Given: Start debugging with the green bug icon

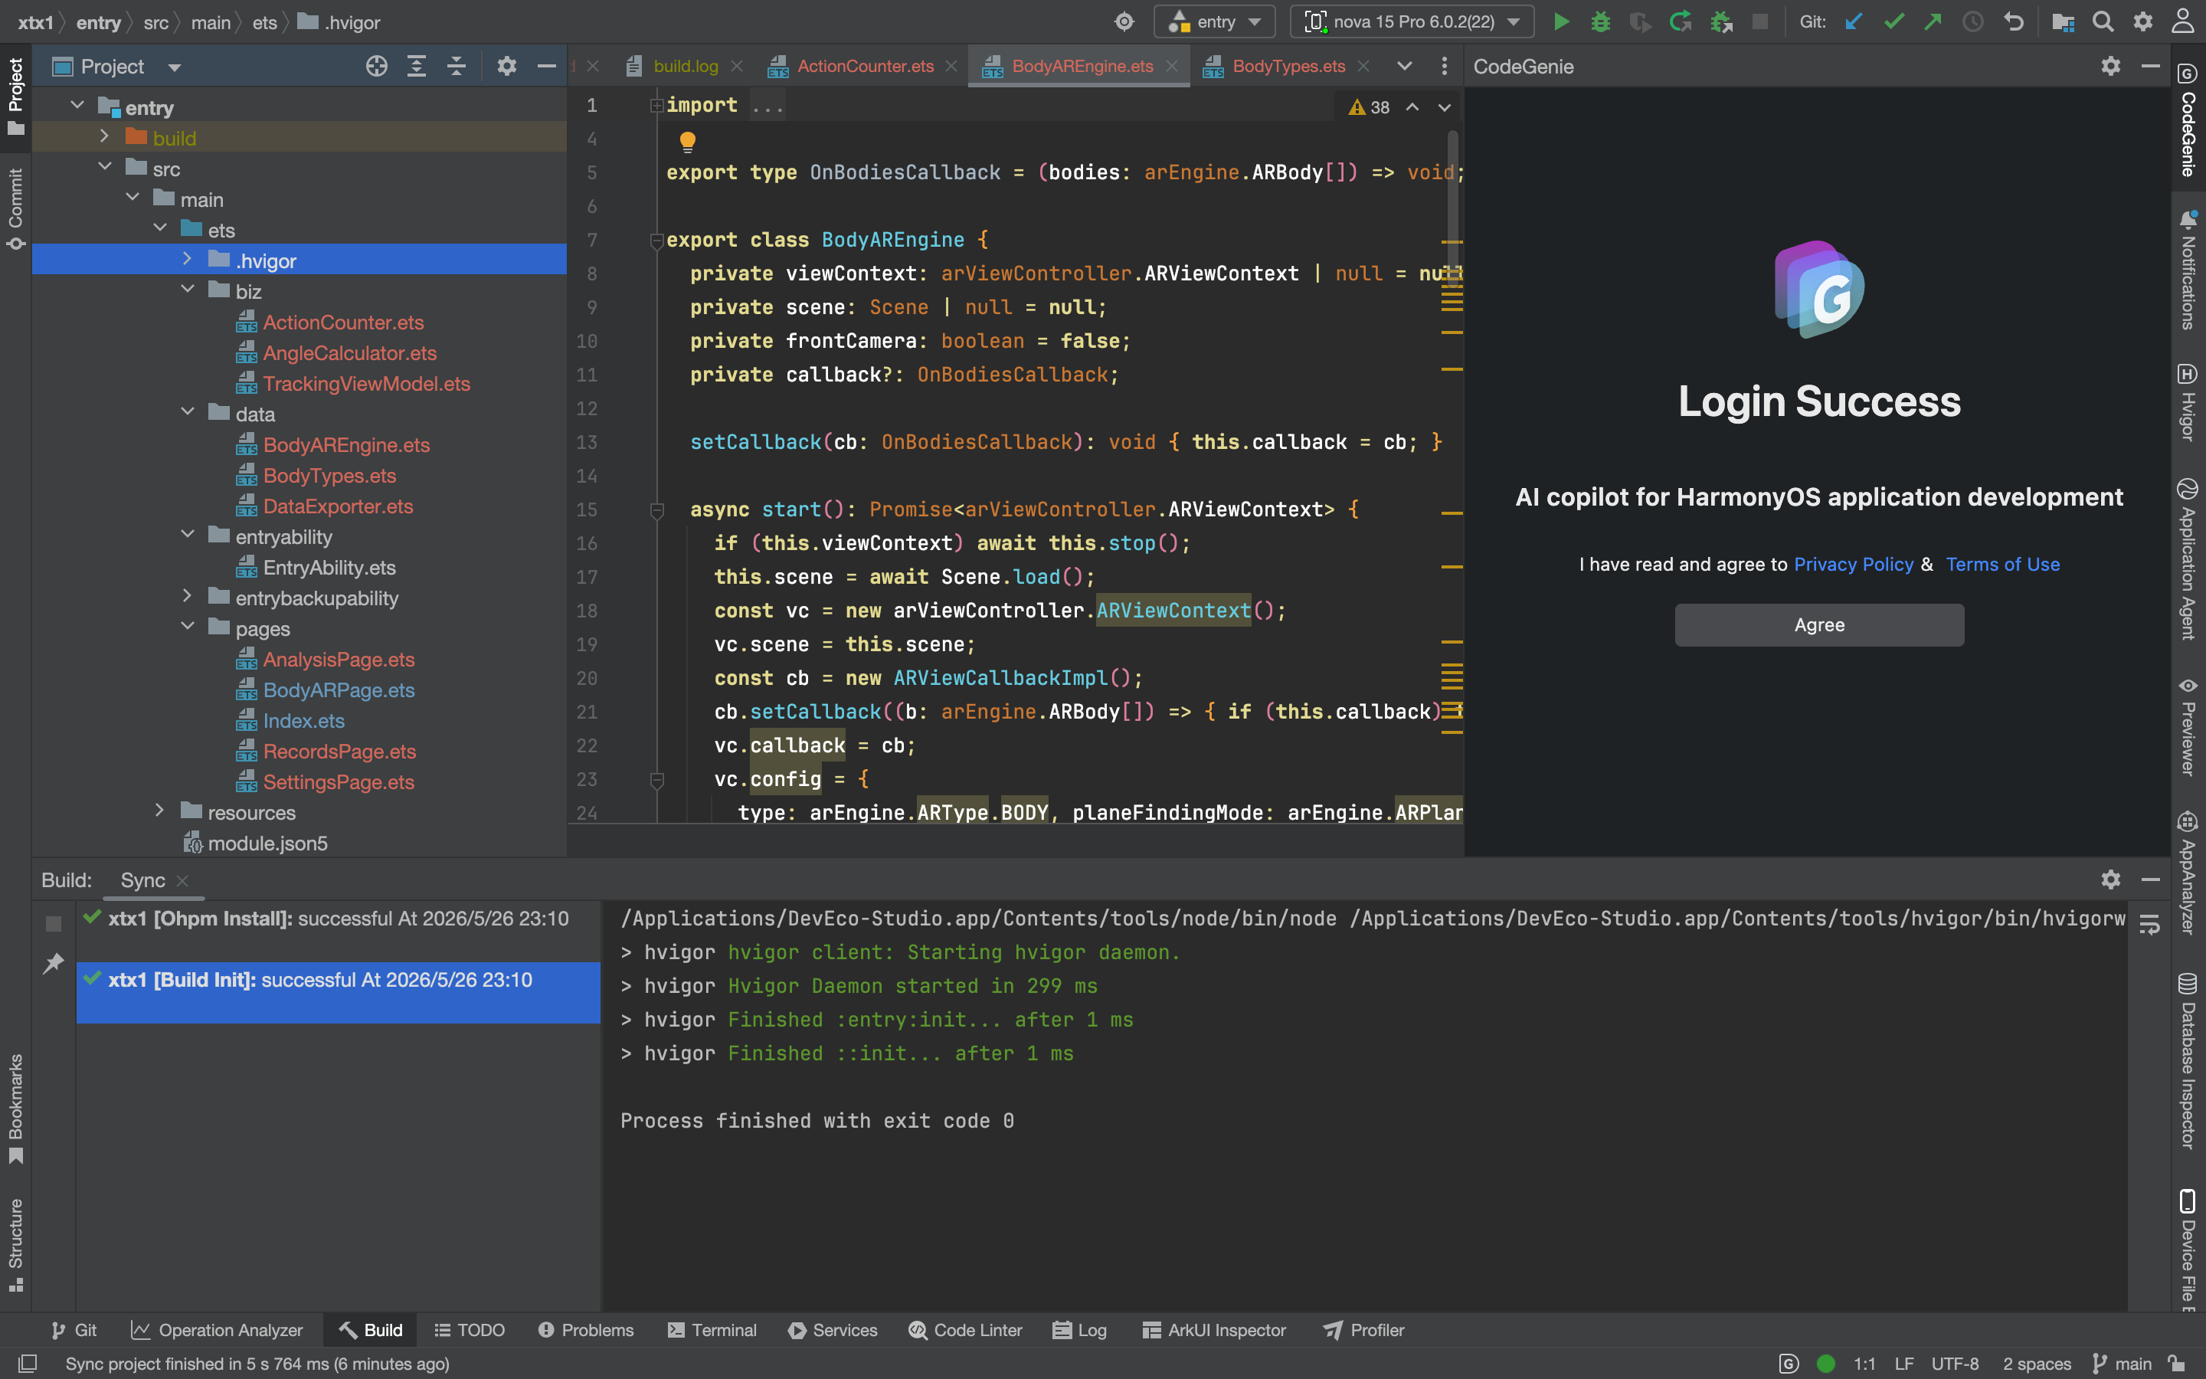Looking at the screenshot, I should pyautogui.click(x=1601, y=22).
